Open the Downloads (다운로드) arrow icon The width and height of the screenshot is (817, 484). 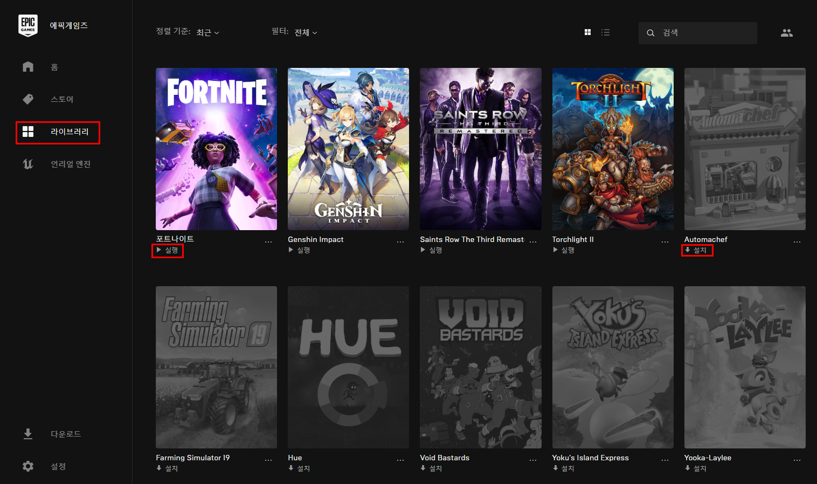(28, 434)
